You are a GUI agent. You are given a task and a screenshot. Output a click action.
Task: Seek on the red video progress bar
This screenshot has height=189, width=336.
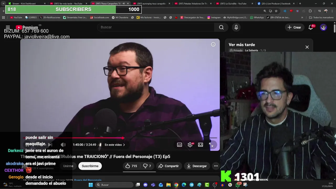[x=120, y=138]
